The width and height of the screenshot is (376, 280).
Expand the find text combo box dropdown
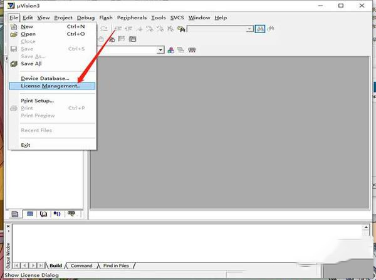249,29
